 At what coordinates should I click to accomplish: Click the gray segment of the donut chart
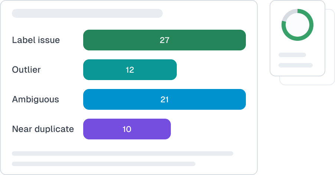point(288,15)
